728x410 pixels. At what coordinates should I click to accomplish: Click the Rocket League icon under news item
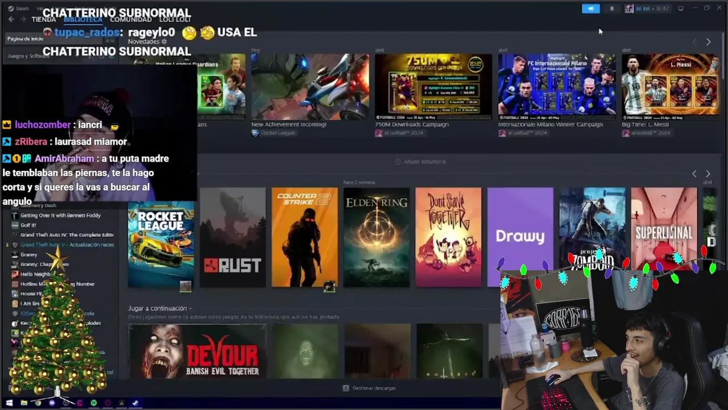click(255, 133)
